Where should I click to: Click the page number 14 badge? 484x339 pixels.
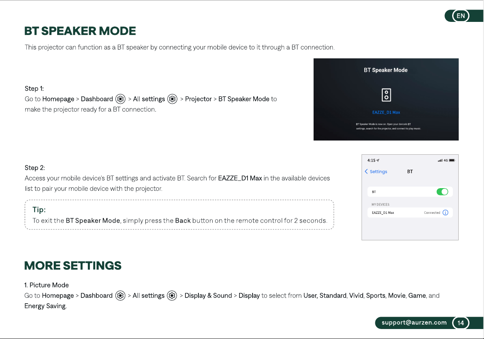[461, 323]
